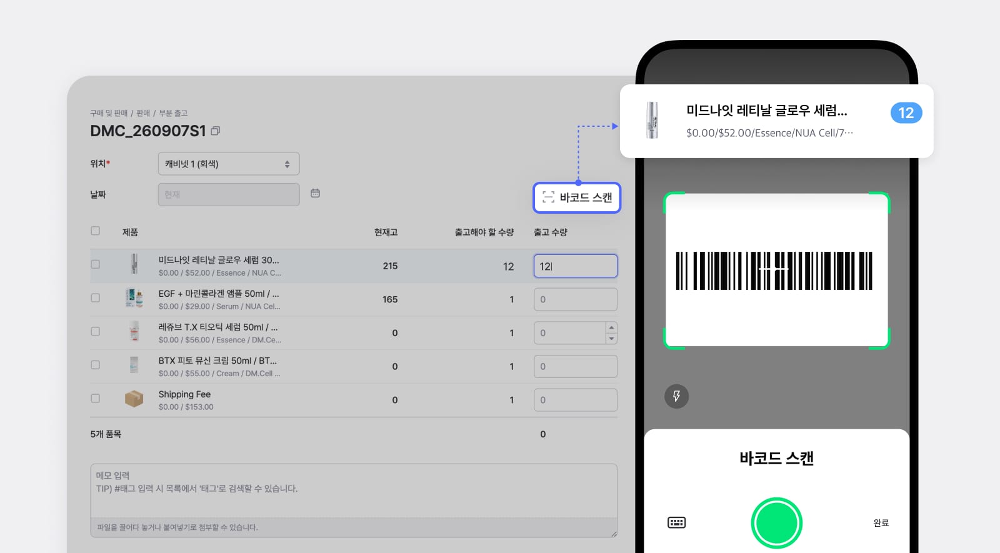Click the scanned product image on card

(x=652, y=121)
